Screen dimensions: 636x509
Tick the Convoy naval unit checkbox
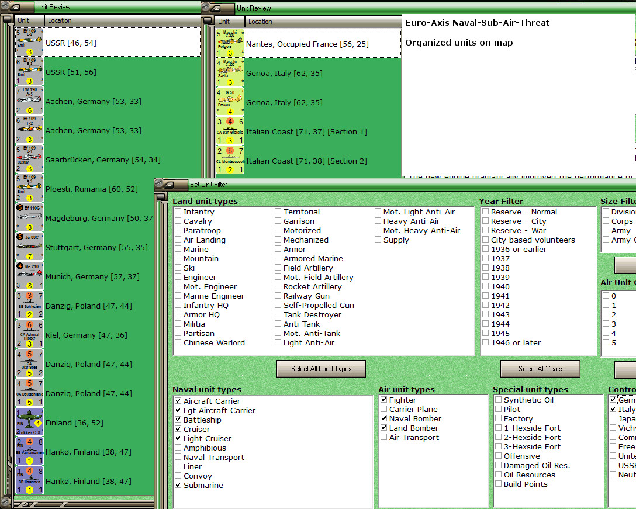[178, 475]
